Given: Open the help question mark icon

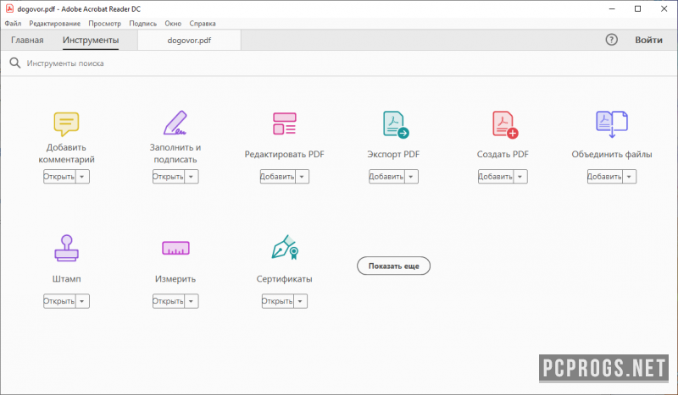Looking at the screenshot, I should click(x=611, y=40).
